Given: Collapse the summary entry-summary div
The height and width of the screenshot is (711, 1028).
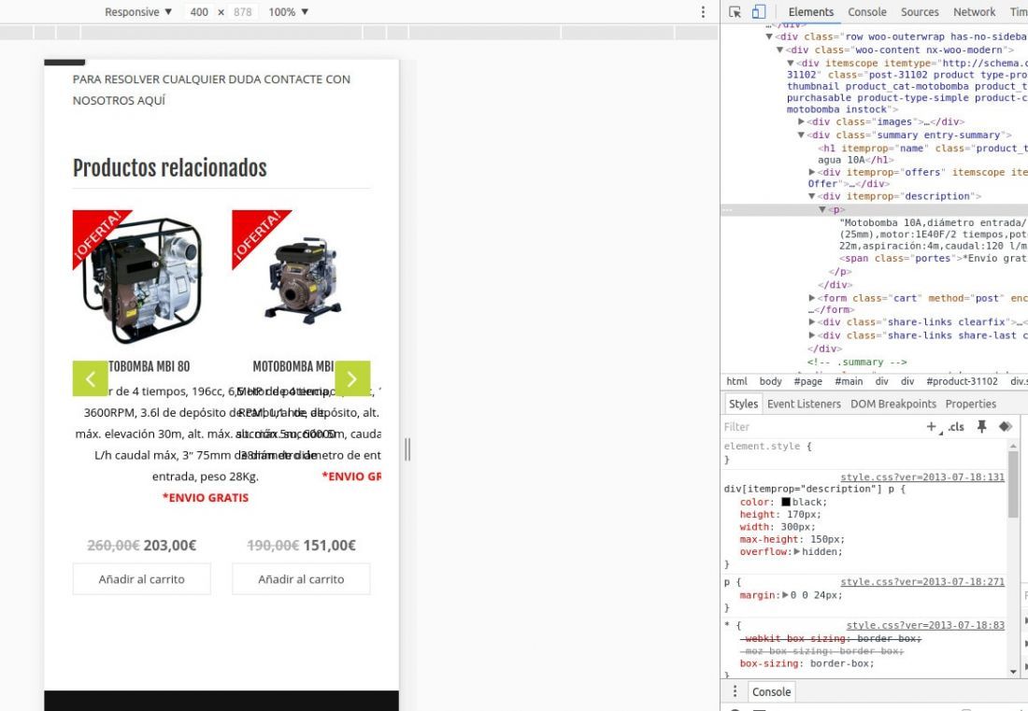Looking at the screenshot, I should [801, 135].
